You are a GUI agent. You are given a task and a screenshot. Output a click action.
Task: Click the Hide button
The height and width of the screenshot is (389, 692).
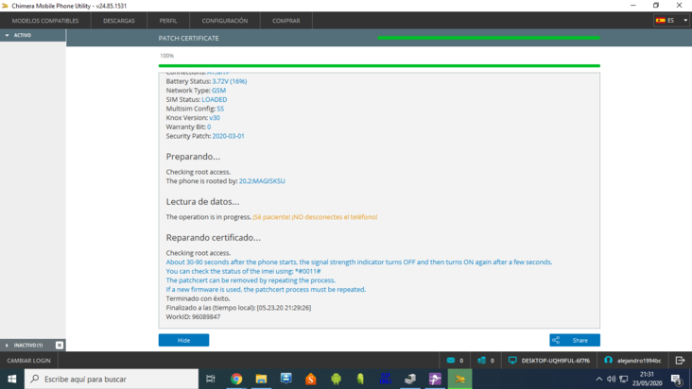pos(183,340)
